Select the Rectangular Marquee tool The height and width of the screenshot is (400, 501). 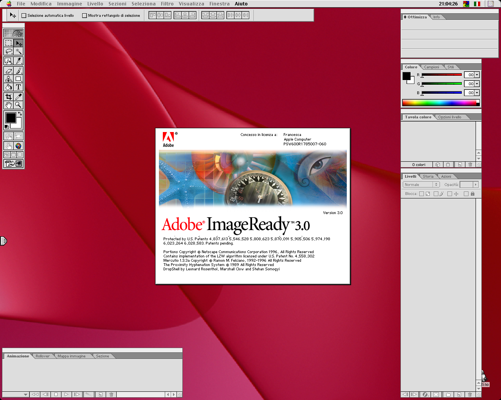tap(9, 43)
